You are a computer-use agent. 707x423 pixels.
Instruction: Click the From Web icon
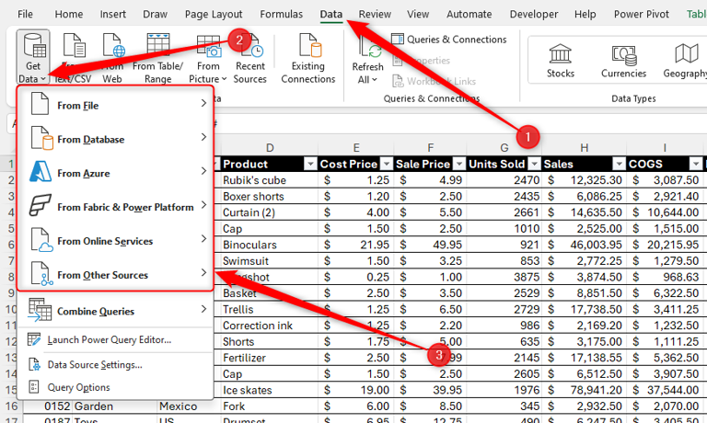(x=113, y=45)
